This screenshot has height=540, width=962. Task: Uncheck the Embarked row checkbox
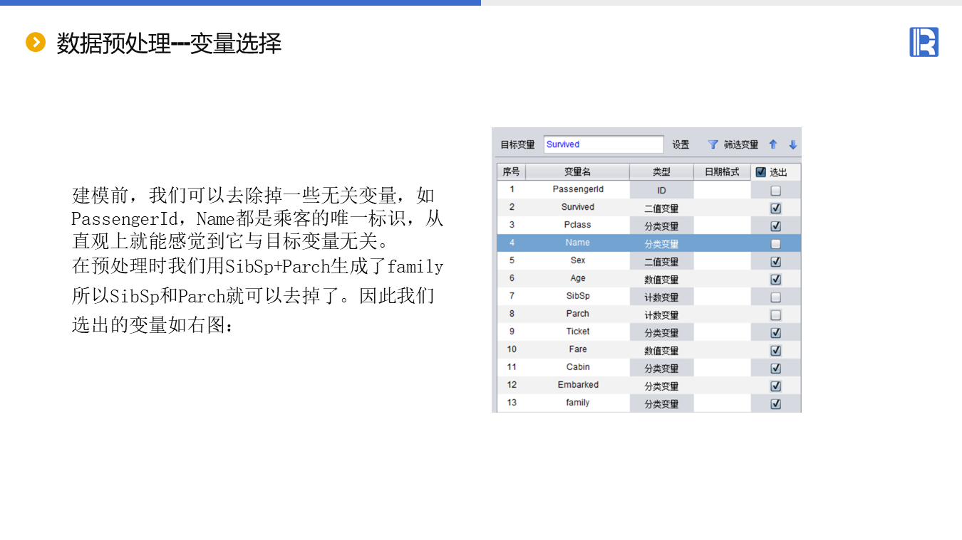point(776,386)
